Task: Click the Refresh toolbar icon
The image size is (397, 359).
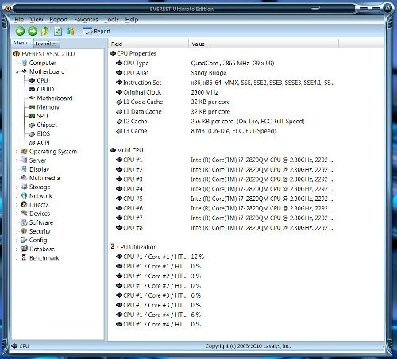Action: [58, 31]
